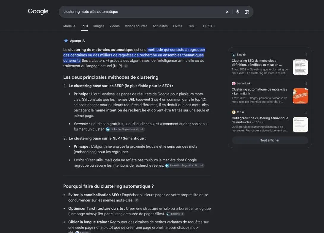Clear the search query with X icon
Viewport: 324px width, 233px height.
227,12
